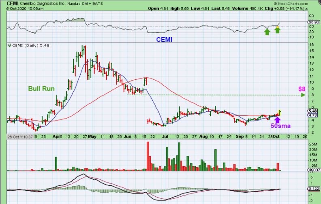Click the timestamp 5-Oct-2020 10:06am

(25, 8)
